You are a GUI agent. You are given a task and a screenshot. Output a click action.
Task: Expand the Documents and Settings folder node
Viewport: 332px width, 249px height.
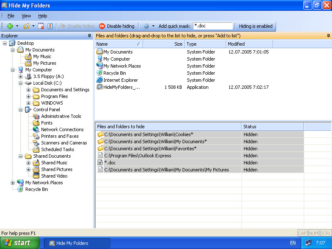[x=28, y=90]
